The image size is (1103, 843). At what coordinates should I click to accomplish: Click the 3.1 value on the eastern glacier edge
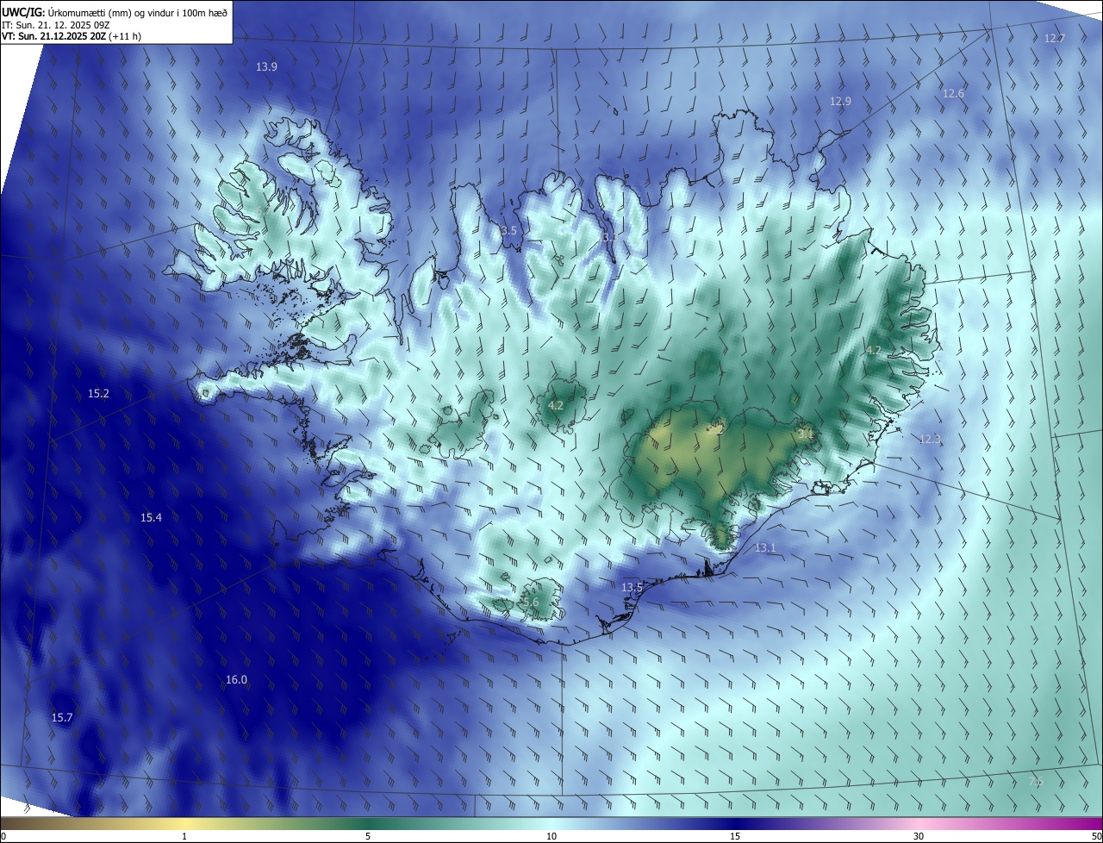[805, 434]
